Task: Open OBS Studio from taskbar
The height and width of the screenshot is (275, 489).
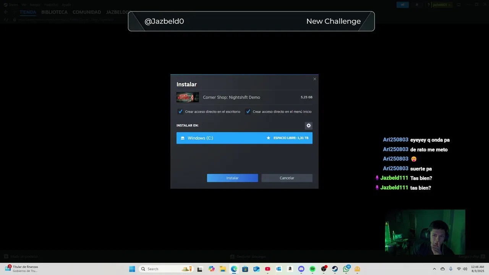Action: [324, 269]
